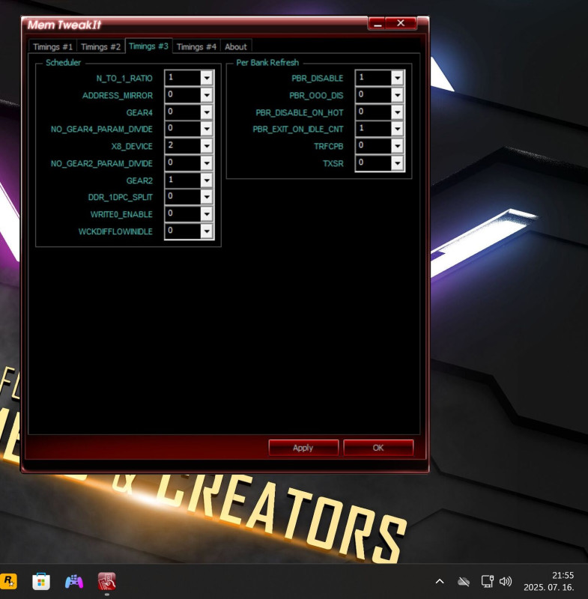Click the Scheduler group label
588x599 pixels.
64,63
